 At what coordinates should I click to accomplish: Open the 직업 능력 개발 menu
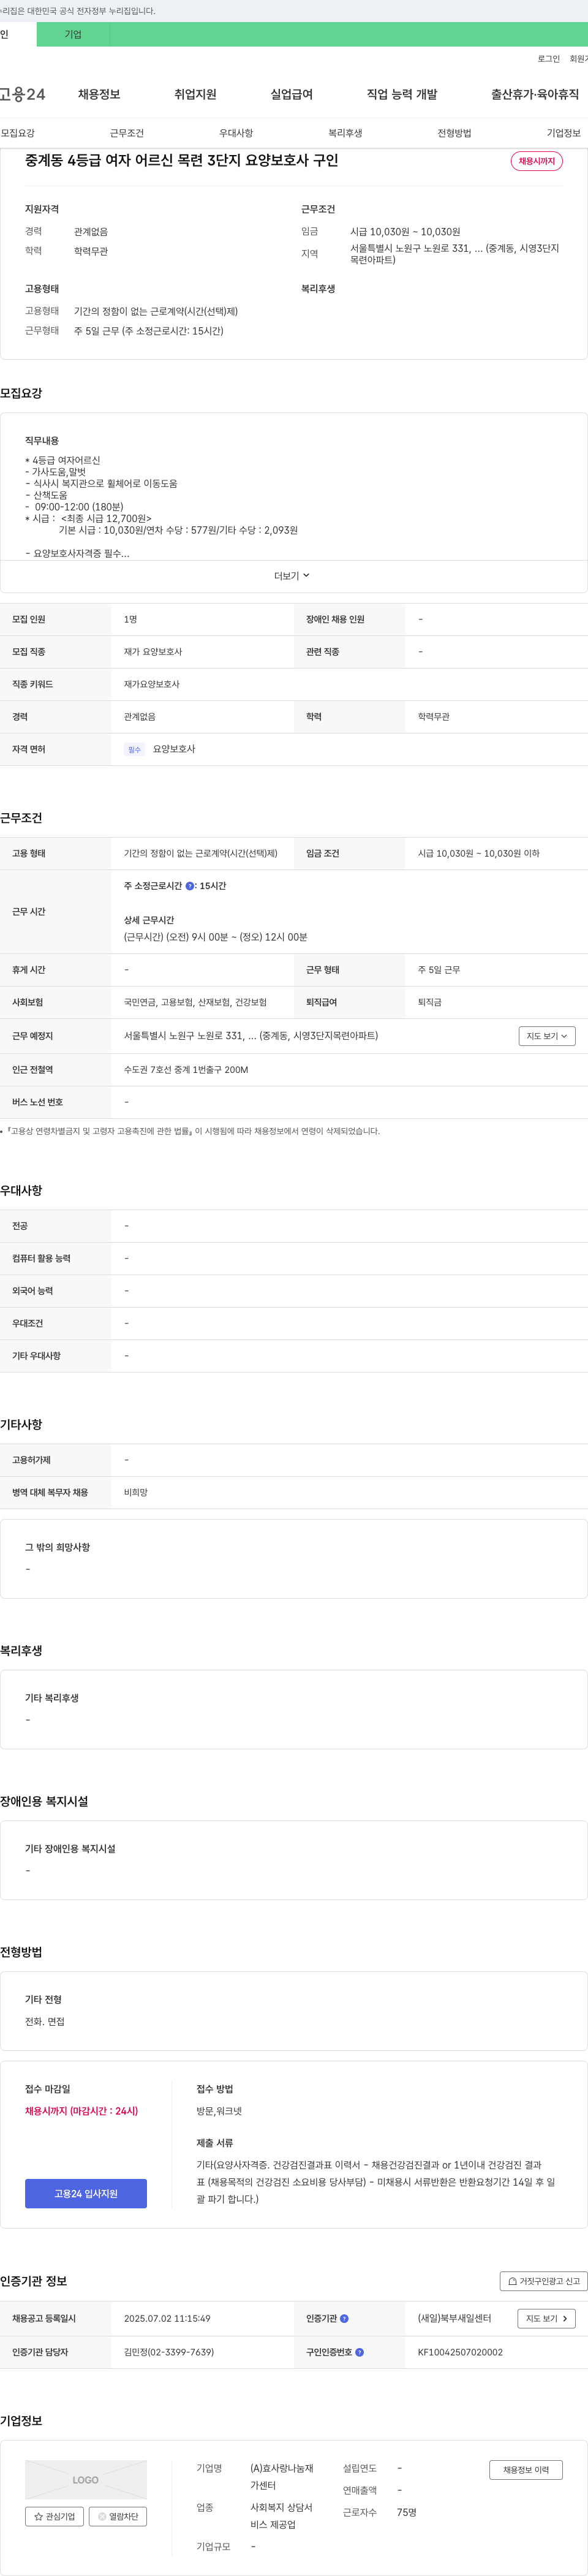point(402,94)
